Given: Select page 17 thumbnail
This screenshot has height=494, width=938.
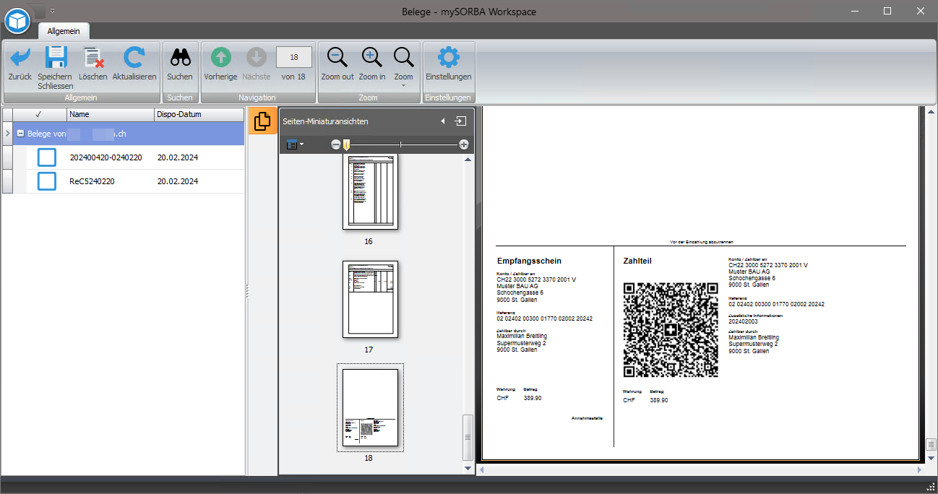Looking at the screenshot, I should [370, 298].
